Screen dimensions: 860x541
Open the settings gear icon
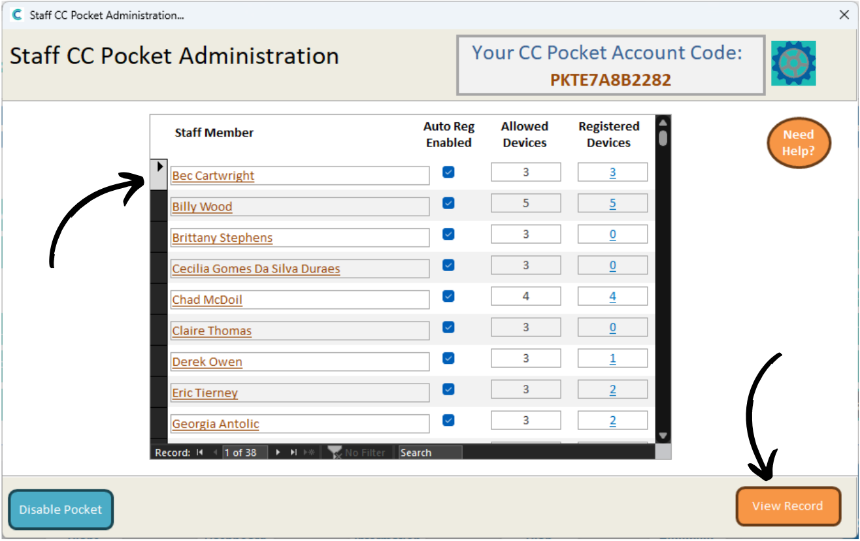[x=793, y=63]
